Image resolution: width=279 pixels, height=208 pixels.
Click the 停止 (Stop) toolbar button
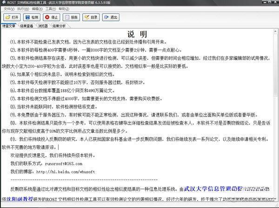point(52,17)
